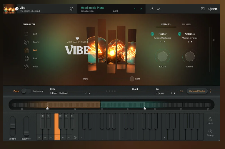225x149 pixels.
Task: Toggle Ambience power button
Action: [179, 34]
